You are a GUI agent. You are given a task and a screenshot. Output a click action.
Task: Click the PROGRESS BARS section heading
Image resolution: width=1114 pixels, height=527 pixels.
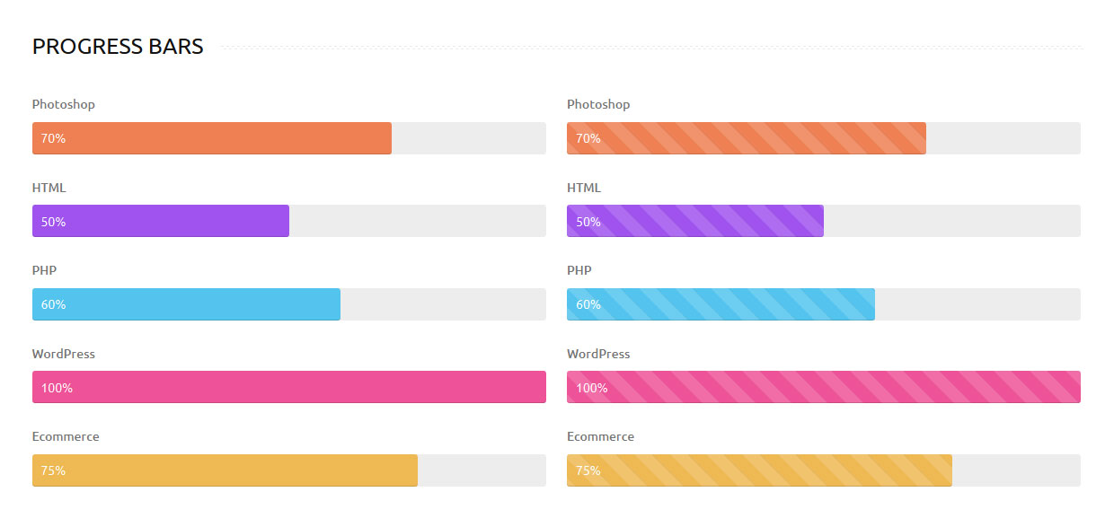pyautogui.click(x=118, y=47)
